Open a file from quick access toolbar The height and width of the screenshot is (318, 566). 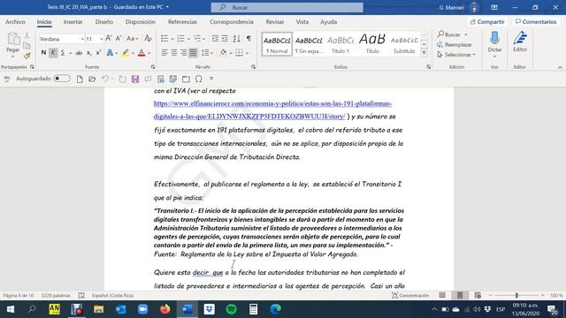[x=92, y=79]
